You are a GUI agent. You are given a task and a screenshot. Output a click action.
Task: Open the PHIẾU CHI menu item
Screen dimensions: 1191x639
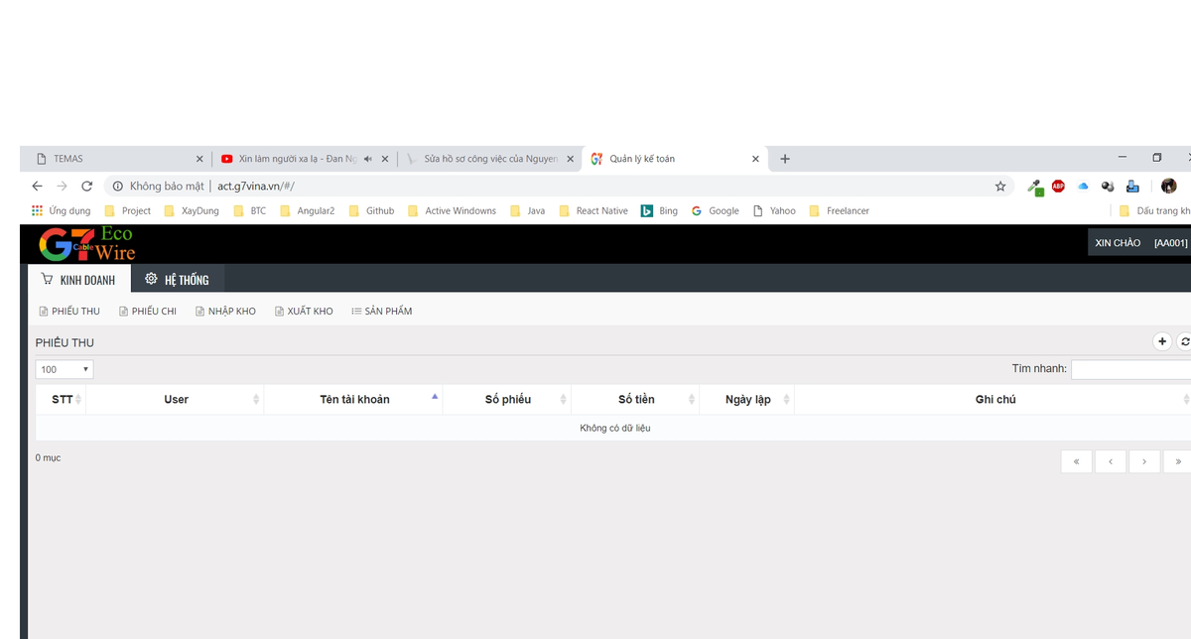pos(147,312)
